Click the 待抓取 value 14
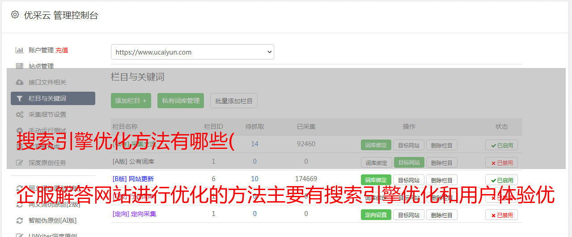This screenshot has width=572, height=237. click(255, 144)
